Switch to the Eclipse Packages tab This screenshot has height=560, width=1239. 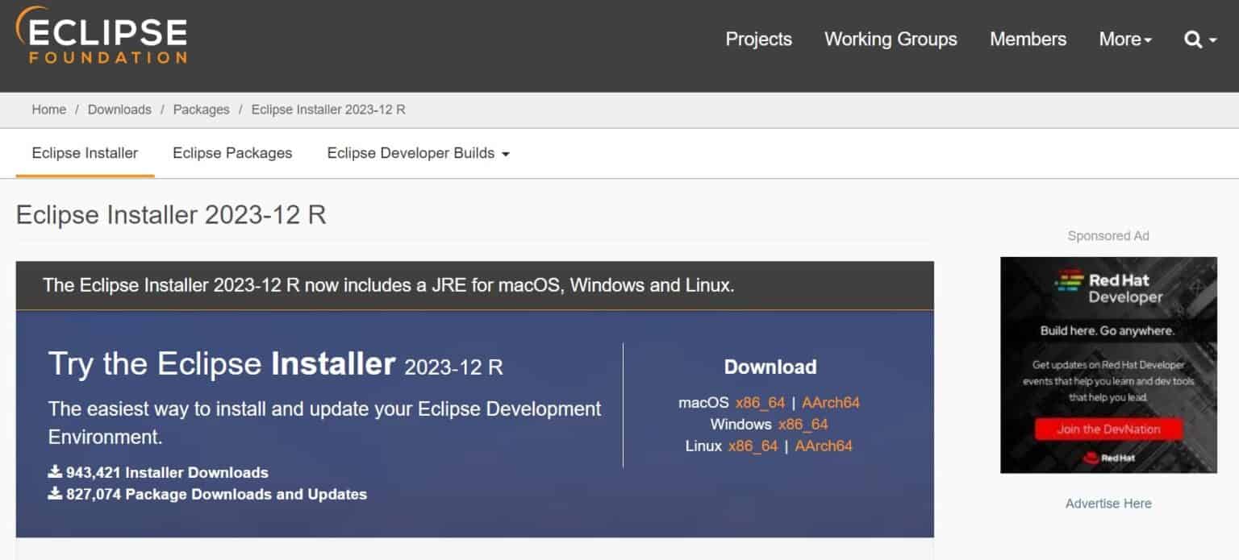tap(232, 153)
